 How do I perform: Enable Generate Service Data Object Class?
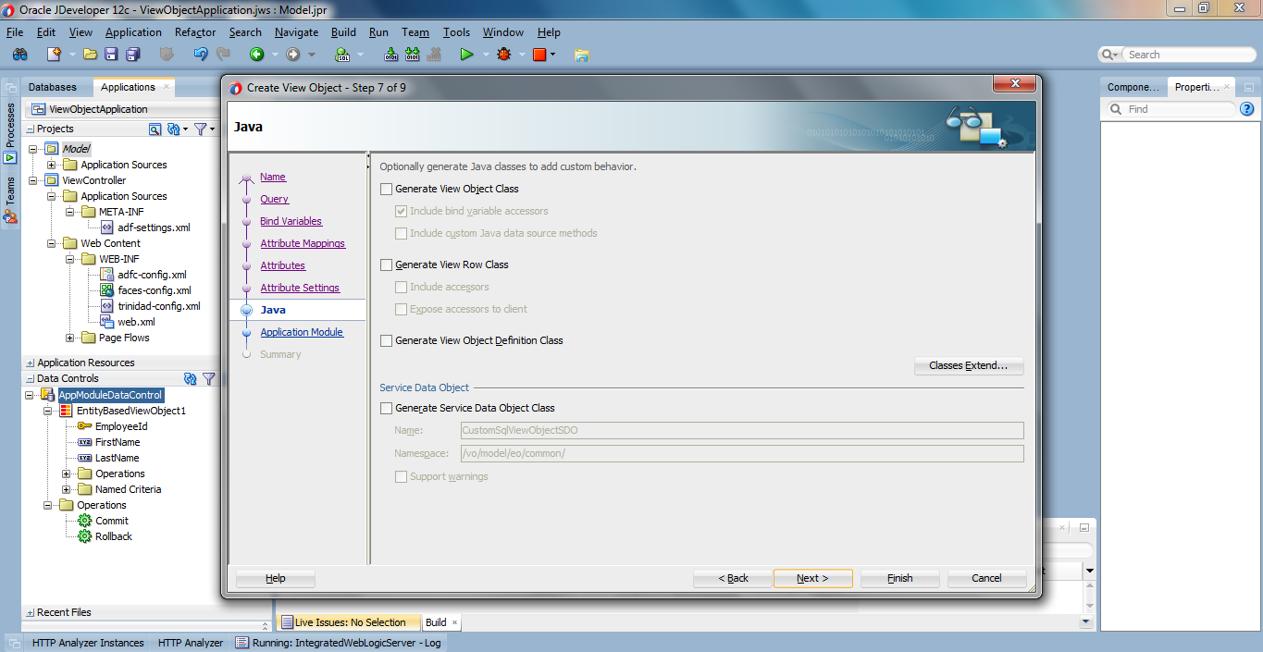pyautogui.click(x=386, y=407)
